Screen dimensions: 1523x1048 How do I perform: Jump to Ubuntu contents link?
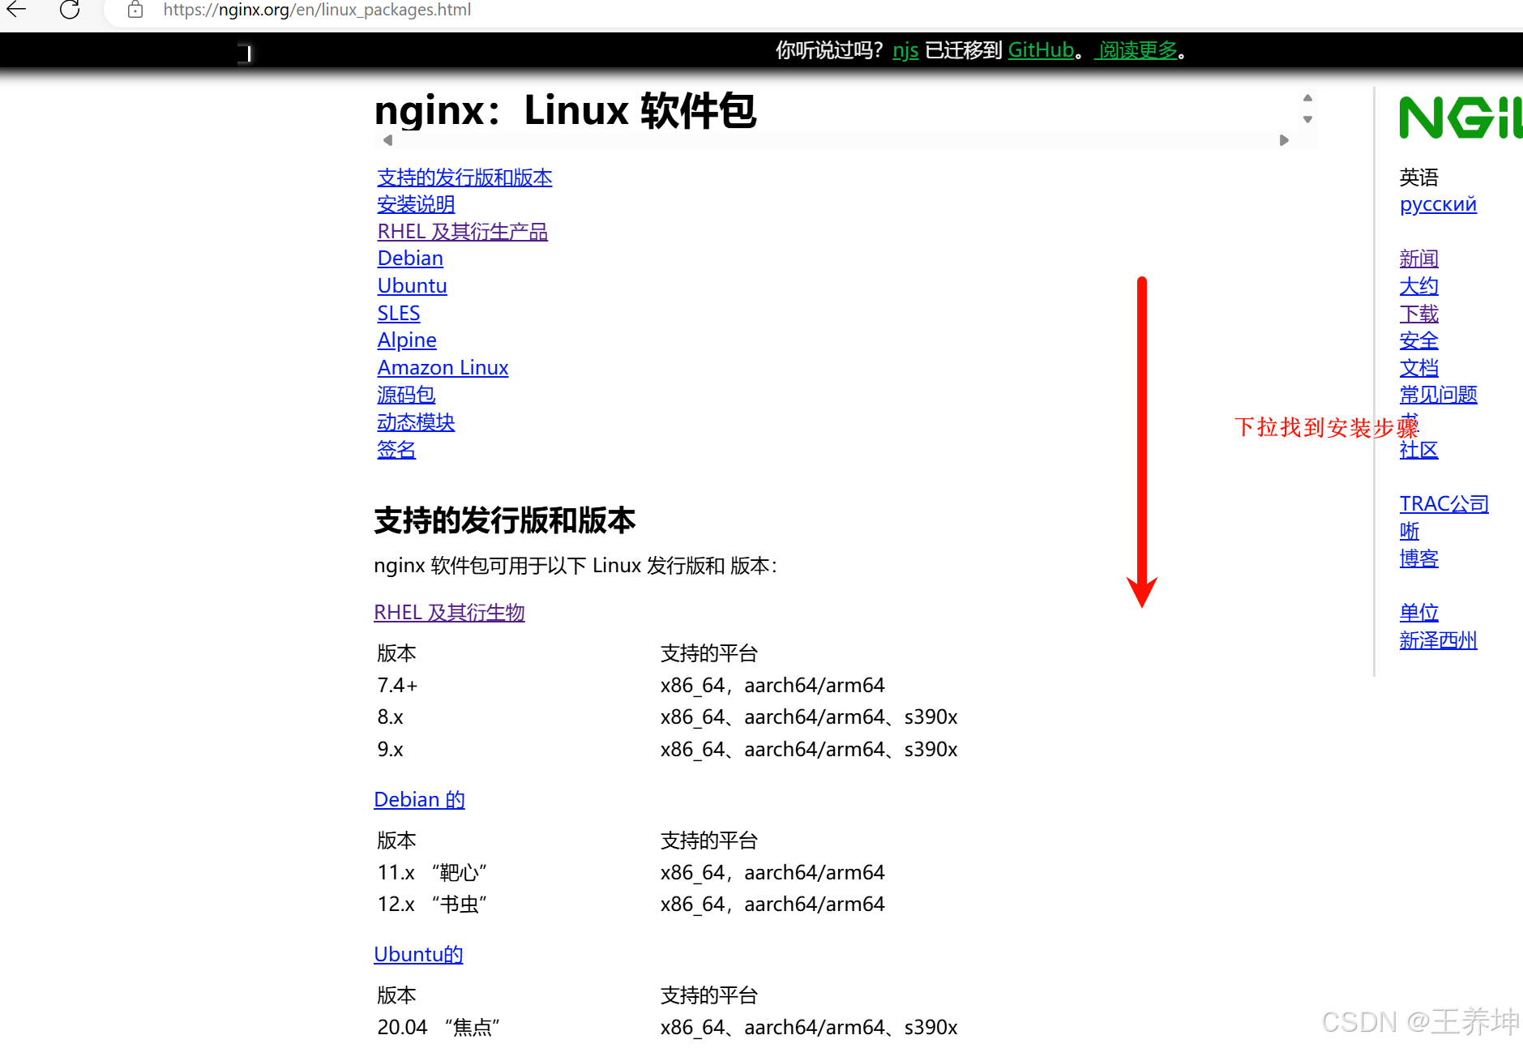pyautogui.click(x=412, y=286)
